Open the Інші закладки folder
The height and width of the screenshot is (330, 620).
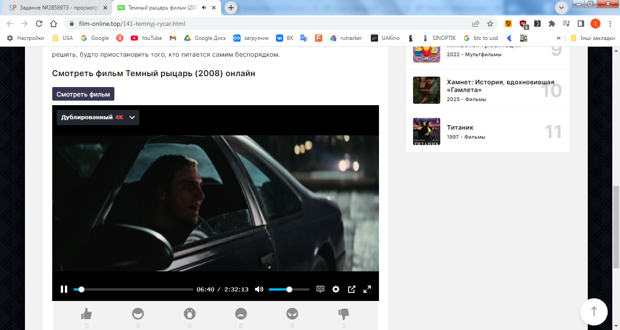click(x=593, y=38)
